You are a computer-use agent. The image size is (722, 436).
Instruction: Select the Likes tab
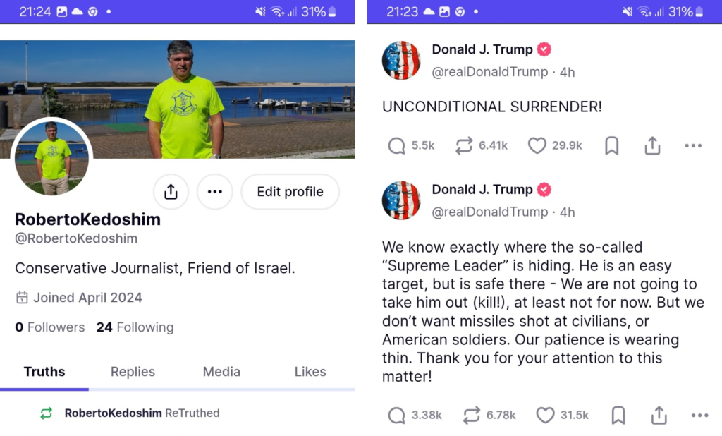[310, 372]
